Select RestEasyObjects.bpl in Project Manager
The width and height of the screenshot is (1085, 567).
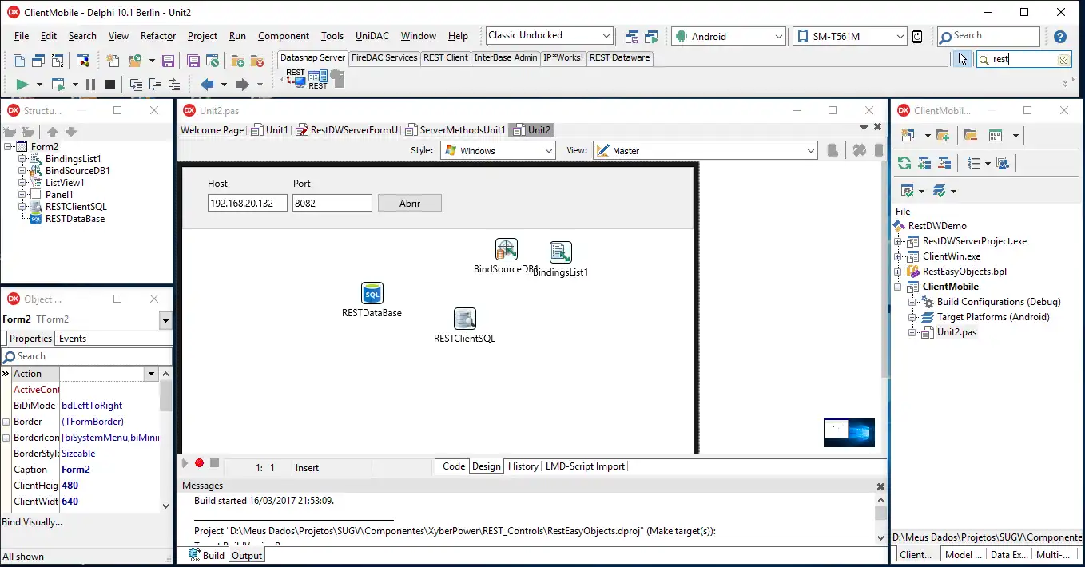(964, 272)
